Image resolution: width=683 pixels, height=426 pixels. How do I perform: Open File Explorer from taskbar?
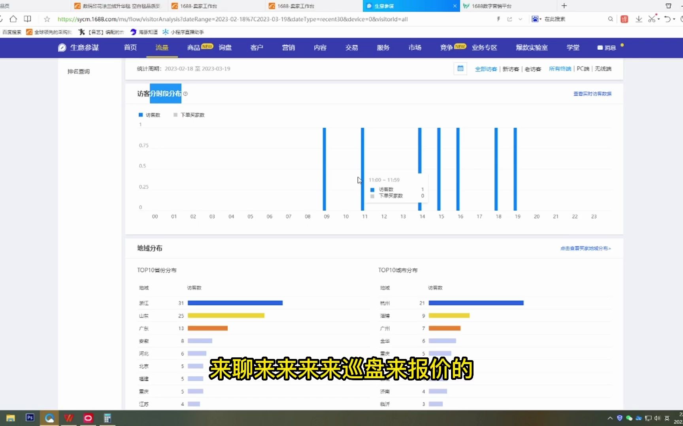click(11, 418)
